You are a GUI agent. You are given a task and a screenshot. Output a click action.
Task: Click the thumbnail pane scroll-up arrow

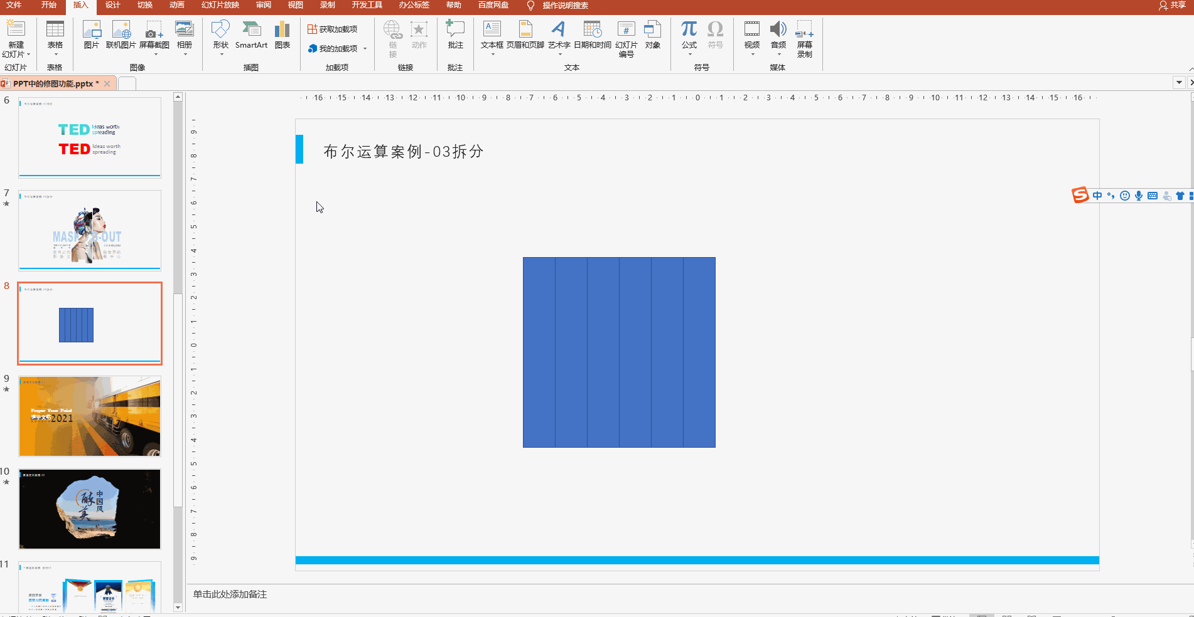178,97
